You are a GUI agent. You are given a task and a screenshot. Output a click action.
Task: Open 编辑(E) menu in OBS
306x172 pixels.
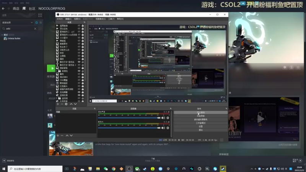(68, 19)
